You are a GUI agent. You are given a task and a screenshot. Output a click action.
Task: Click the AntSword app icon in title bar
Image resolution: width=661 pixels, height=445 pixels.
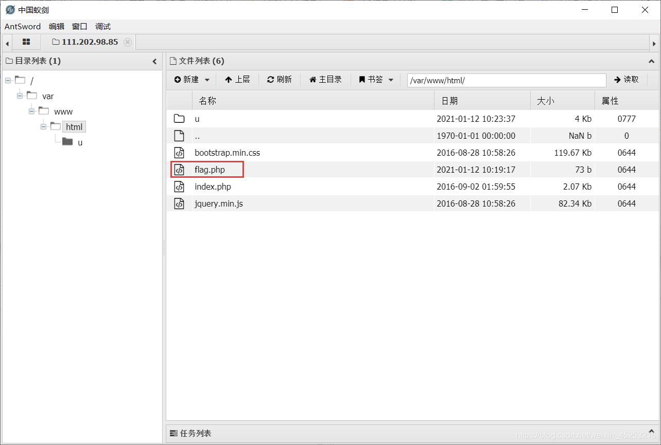click(x=10, y=10)
